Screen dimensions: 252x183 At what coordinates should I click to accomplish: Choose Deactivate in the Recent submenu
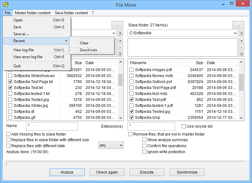click(x=92, y=50)
